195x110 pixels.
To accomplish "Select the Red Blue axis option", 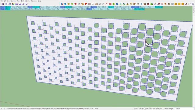I will (123, 9).
